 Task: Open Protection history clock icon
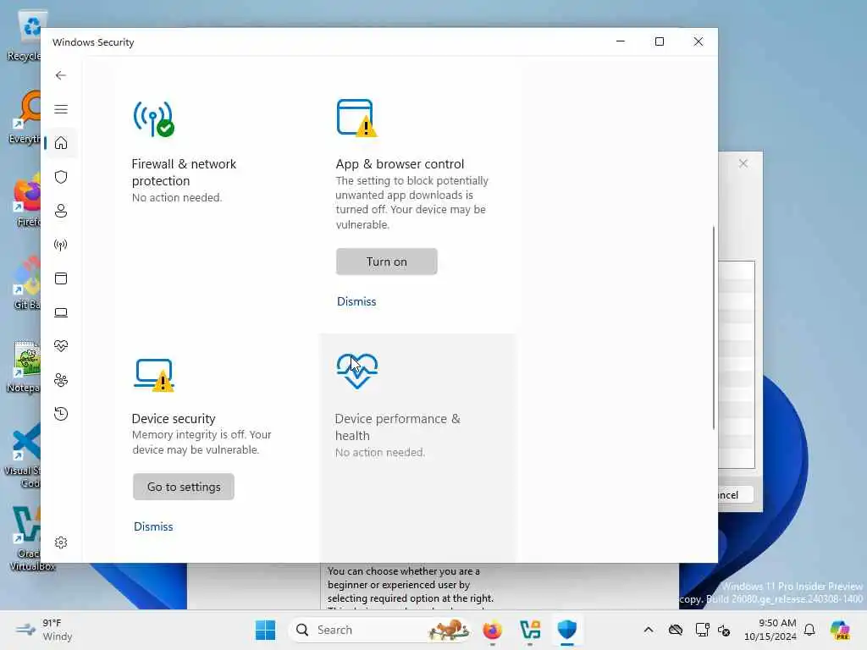tap(61, 414)
